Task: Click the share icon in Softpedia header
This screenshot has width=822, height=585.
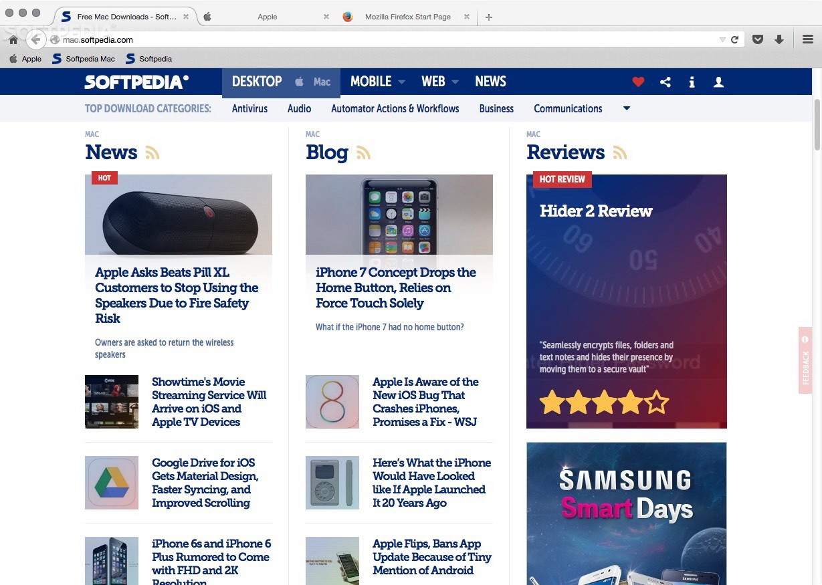Action: pos(665,82)
